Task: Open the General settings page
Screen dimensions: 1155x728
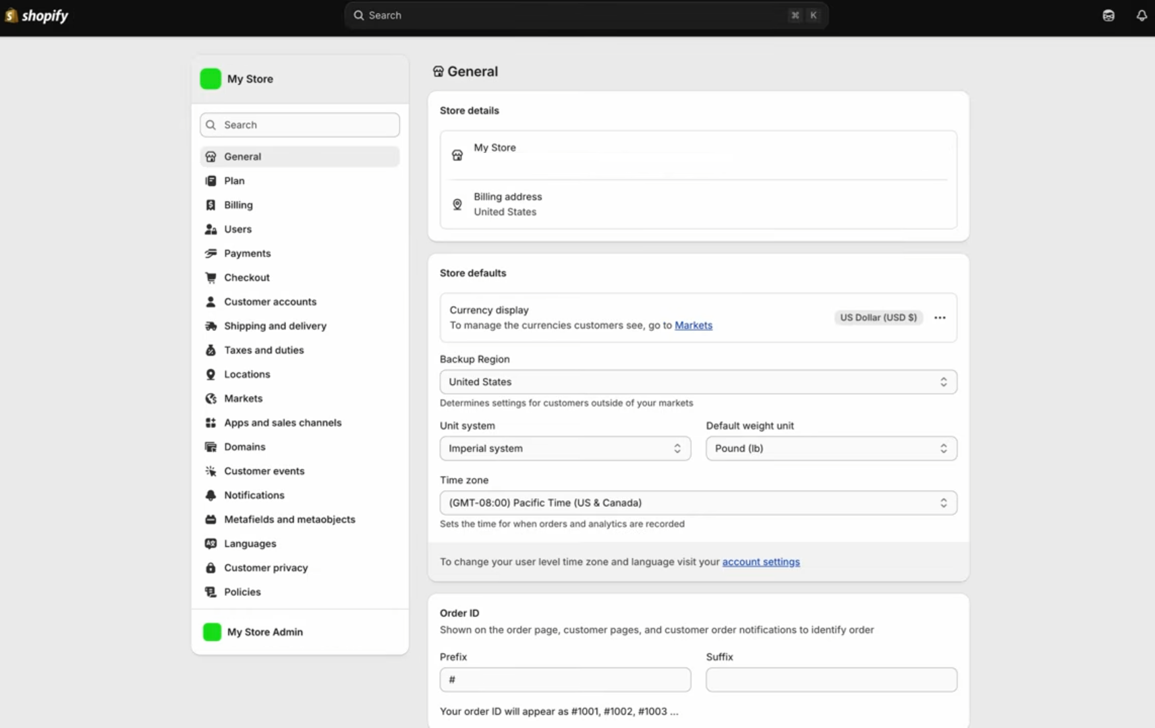Action: click(300, 156)
